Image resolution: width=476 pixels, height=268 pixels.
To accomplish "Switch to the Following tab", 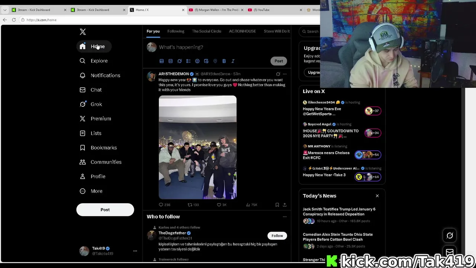I will pos(176,31).
